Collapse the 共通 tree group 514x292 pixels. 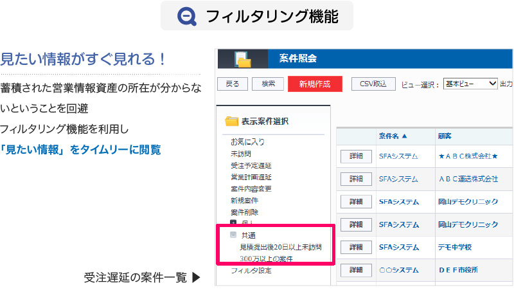click(234, 235)
